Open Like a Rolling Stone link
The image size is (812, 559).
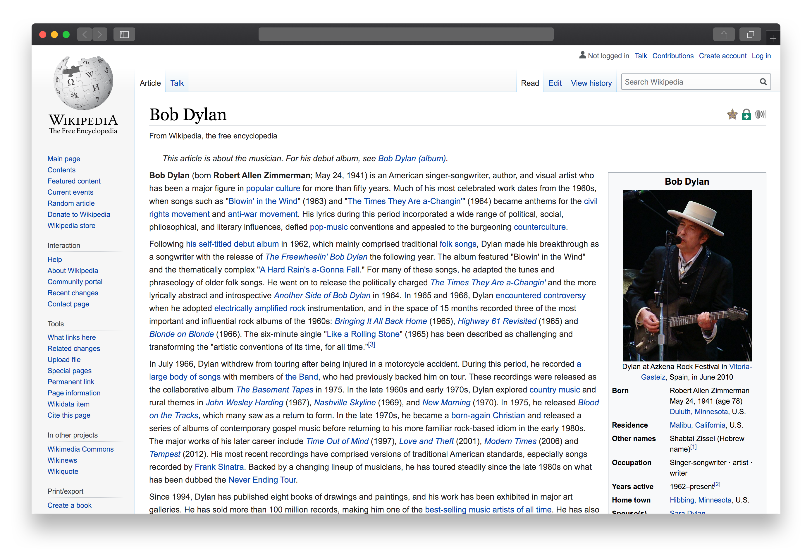(363, 334)
